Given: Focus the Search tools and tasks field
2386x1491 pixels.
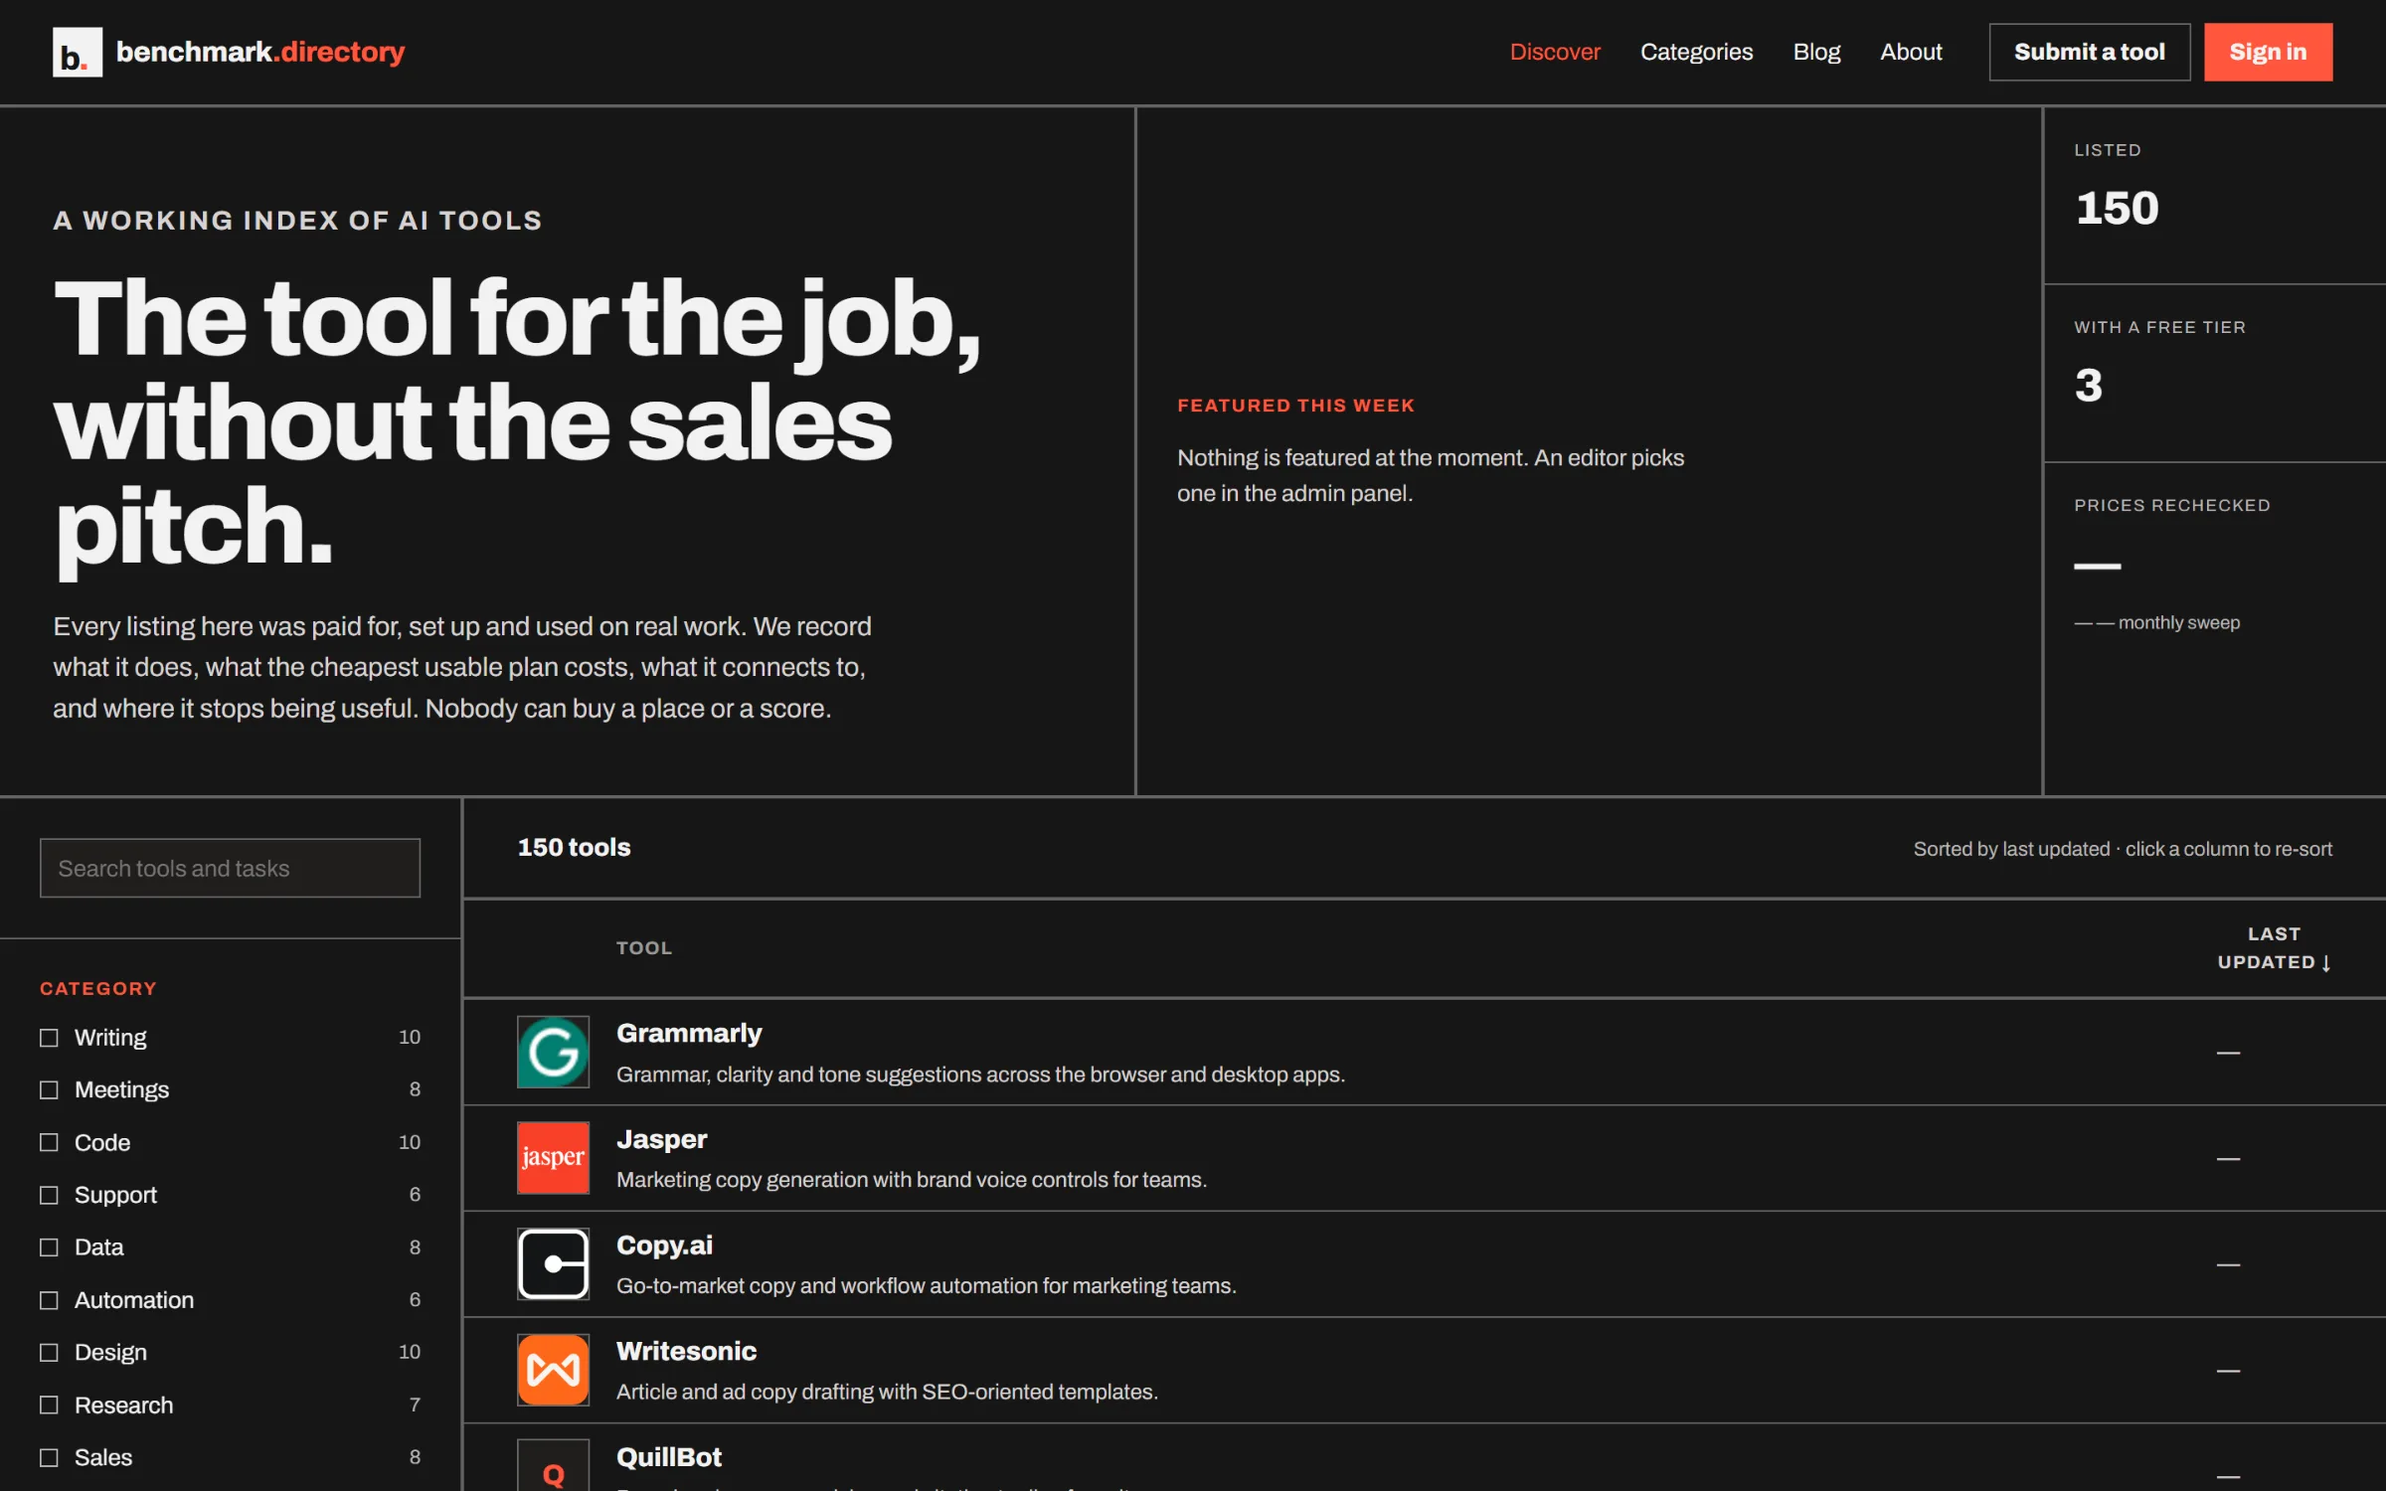Looking at the screenshot, I should [x=230, y=868].
